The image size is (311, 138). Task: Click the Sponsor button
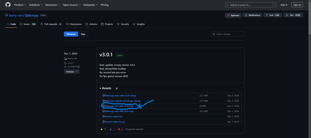click(x=233, y=15)
